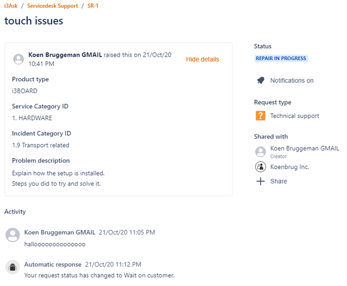Click the Automatic response bot avatar
The height and width of the screenshot is (286, 347).
(x=13, y=267)
